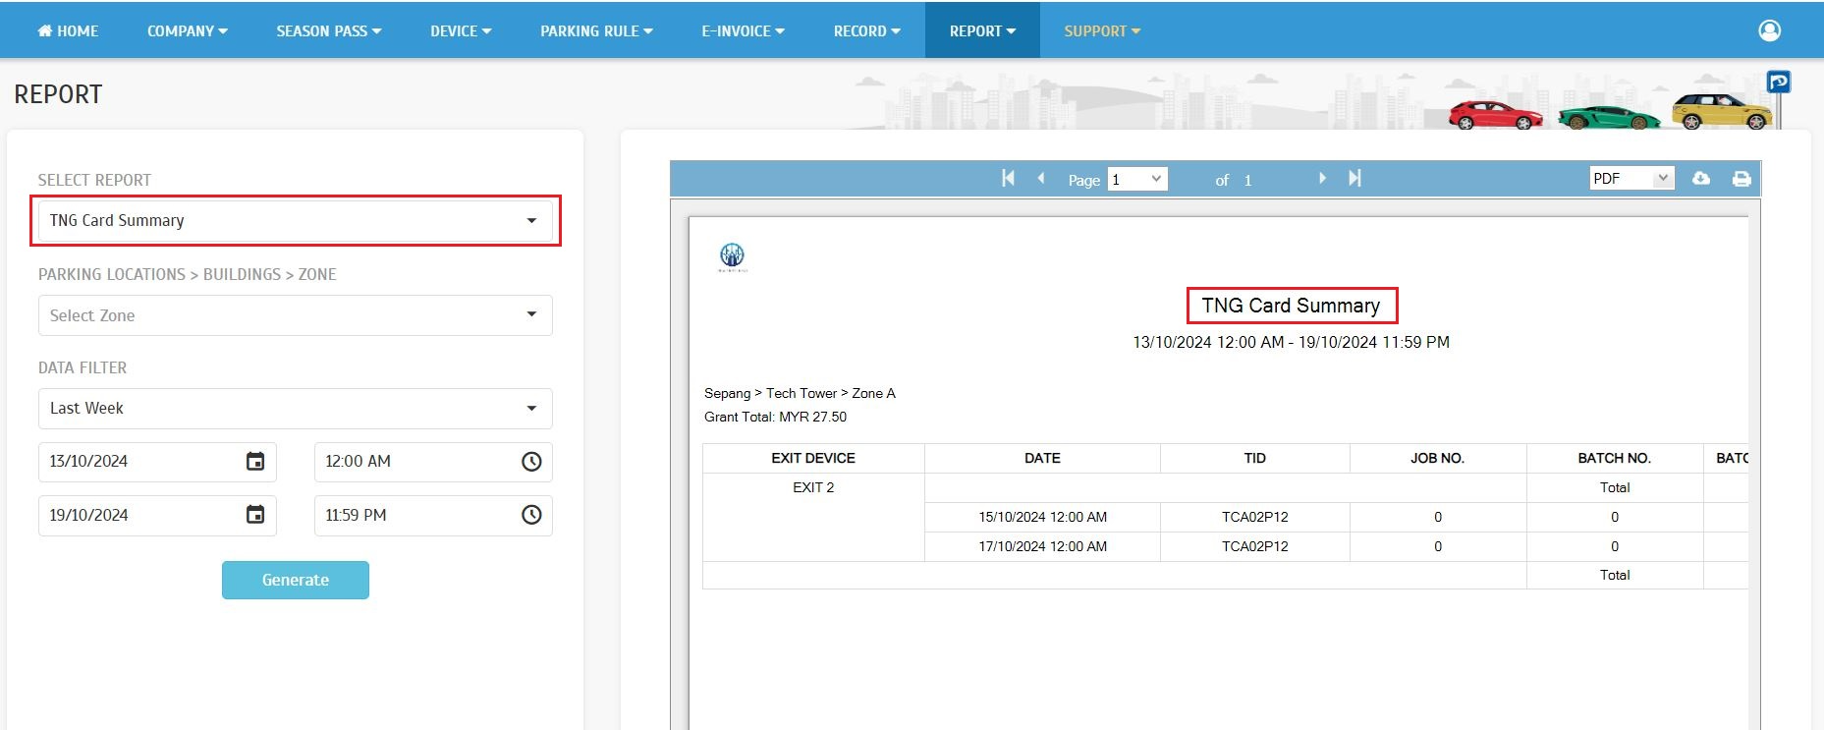This screenshot has width=1824, height=730.
Task: Go to the Home page
Action: point(68,30)
